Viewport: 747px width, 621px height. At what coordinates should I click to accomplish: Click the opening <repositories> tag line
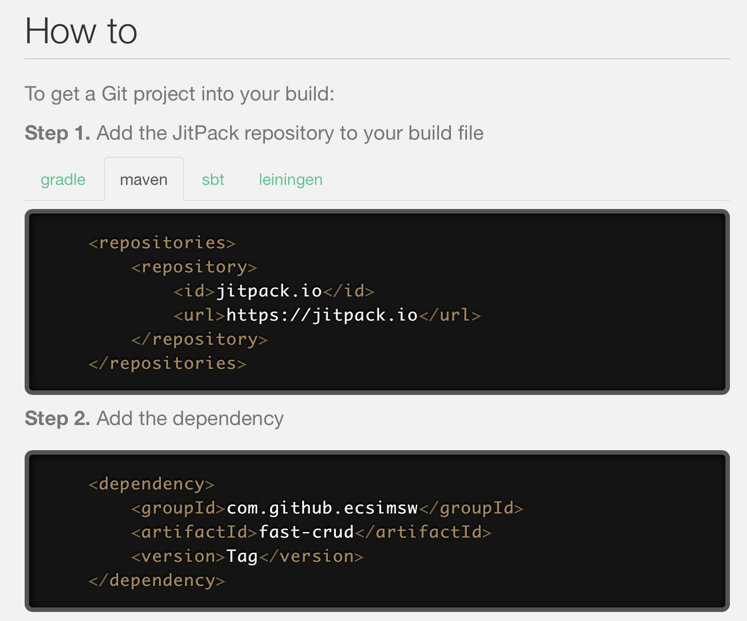(162, 243)
